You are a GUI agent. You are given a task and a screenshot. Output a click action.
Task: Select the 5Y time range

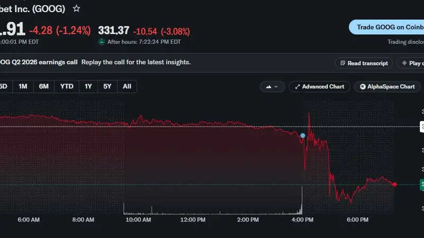(108, 86)
